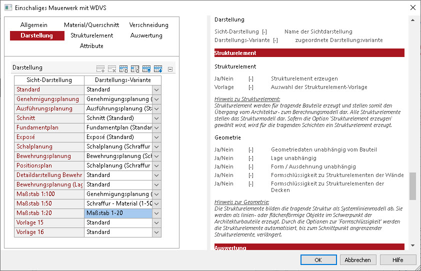Screen dimensions: 421x271
Task: Open variant dropdown for Schnitt row
Action: (157, 118)
